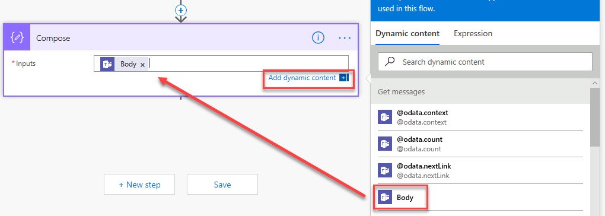Viewport: 605px width, 216px height.
Task: Pick Body from the Get messages list
Action: click(x=480, y=197)
